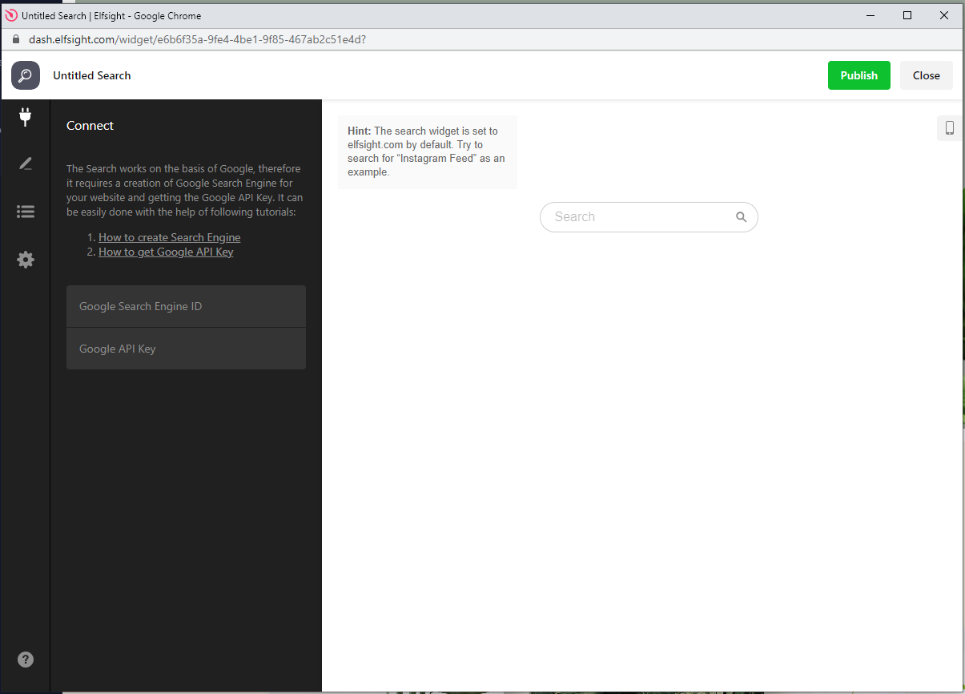The image size is (965, 694).
Task: Rename the Untitled Search widget title
Action: point(92,75)
